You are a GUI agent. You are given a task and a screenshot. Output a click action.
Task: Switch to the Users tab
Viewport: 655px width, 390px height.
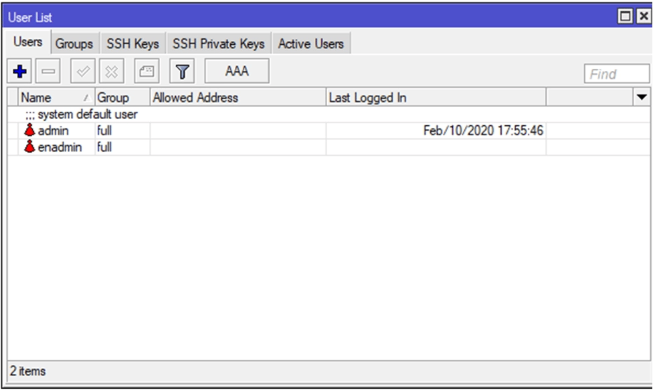27,42
